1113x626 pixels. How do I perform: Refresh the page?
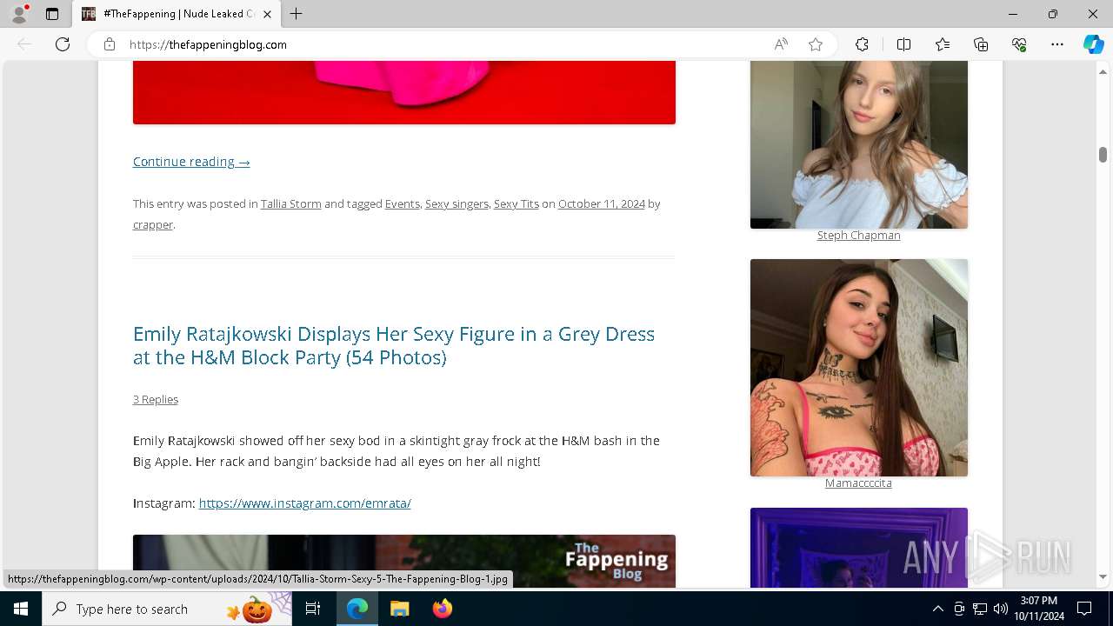pyautogui.click(x=63, y=44)
